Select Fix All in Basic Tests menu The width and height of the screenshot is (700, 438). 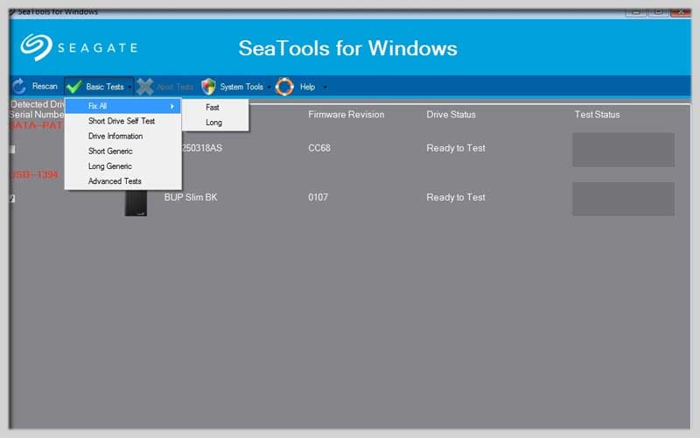pos(123,106)
